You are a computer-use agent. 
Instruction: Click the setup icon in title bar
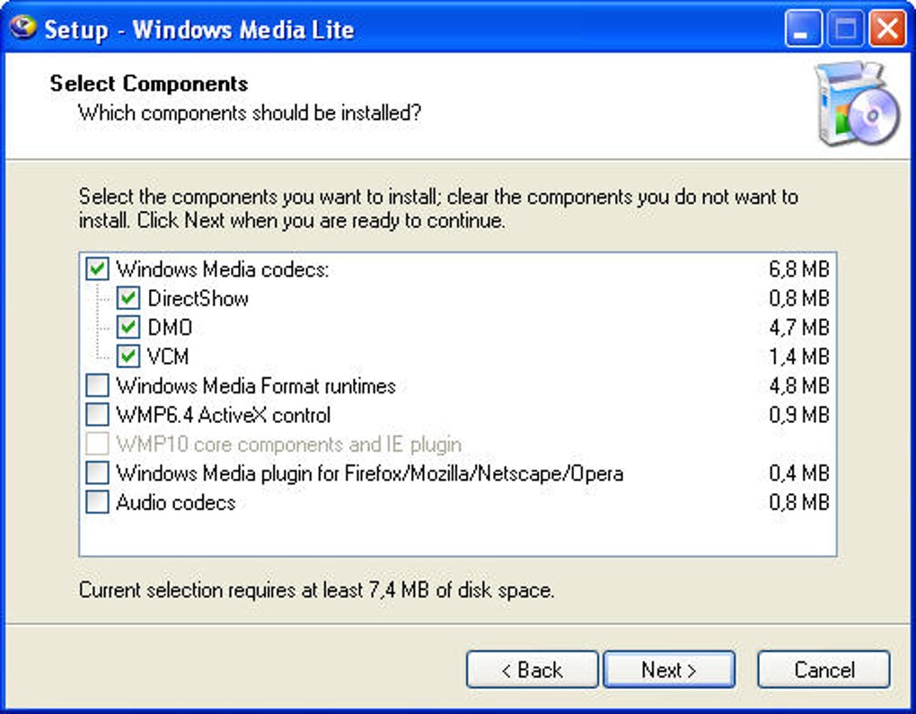point(22,28)
